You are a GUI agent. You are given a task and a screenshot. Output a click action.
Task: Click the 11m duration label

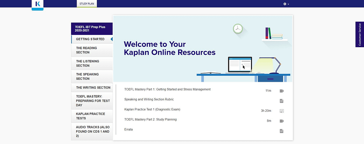coord(268,91)
